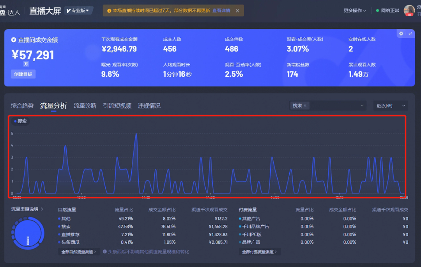Open the 引流短视频 tab

[x=117, y=106]
